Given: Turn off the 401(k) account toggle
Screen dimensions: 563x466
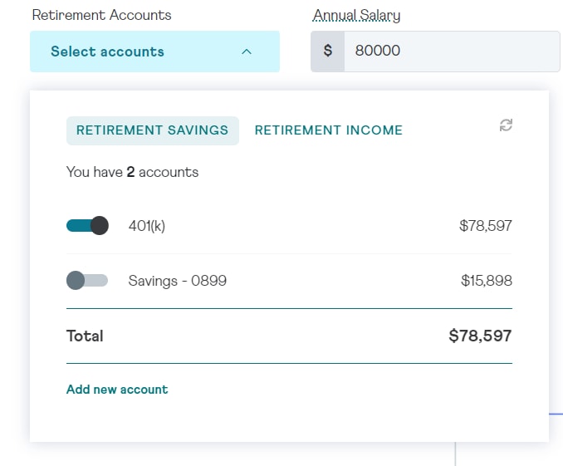Looking at the screenshot, I should 87,226.
